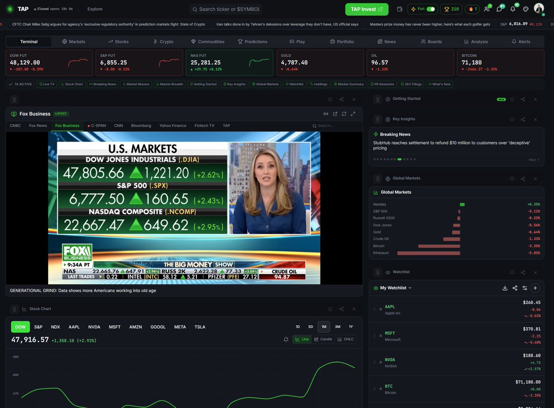Share My Watchlist
Screen dimensions: 554x408
click(x=515, y=288)
